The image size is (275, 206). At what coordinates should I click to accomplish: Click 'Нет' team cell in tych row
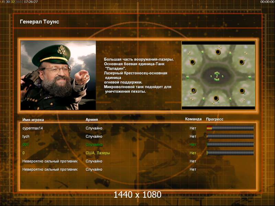(193, 136)
